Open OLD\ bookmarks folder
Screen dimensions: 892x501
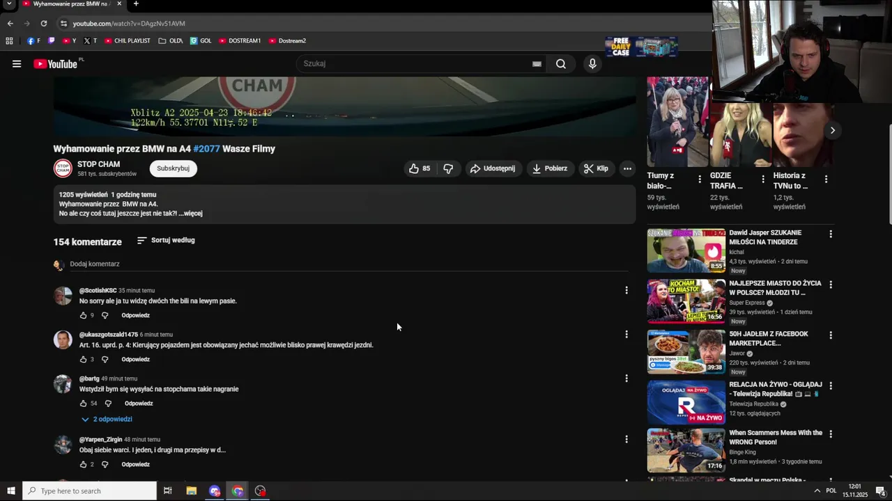[x=171, y=41]
